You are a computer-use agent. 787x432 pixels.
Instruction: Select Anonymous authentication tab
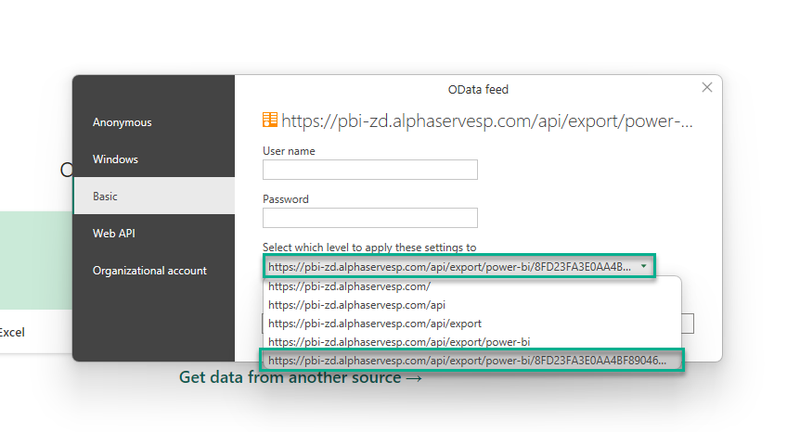tap(122, 122)
